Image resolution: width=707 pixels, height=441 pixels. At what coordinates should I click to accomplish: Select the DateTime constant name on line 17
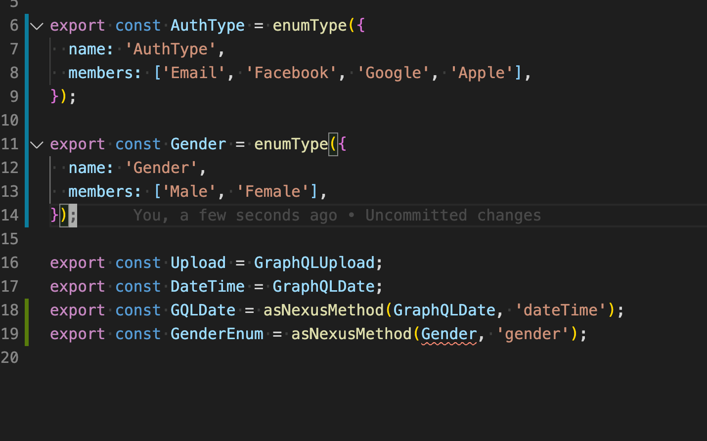click(207, 286)
